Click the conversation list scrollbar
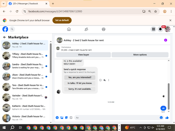Screen dimensions: 175x131 tap(51, 58)
